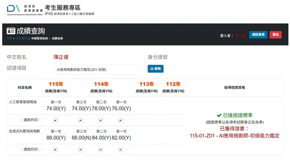Select the score 78.00(Y)
Screen dimensions: 290x163
101,108
